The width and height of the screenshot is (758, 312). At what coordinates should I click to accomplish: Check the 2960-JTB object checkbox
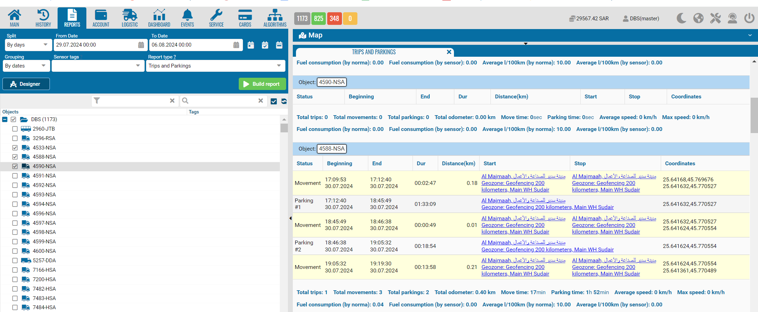tap(15, 129)
